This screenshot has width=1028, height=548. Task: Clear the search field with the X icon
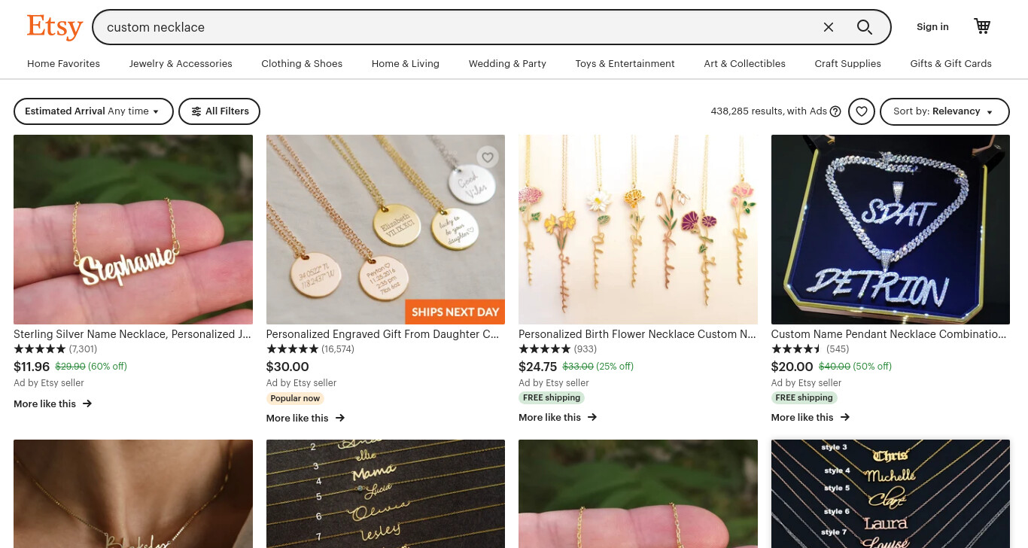point(829,27)
